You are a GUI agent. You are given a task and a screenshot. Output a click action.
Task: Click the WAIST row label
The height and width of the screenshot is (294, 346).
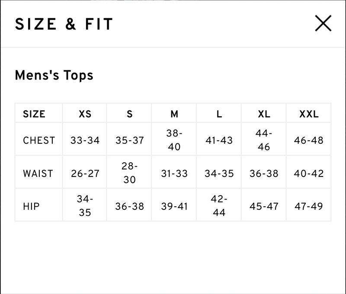38,174
